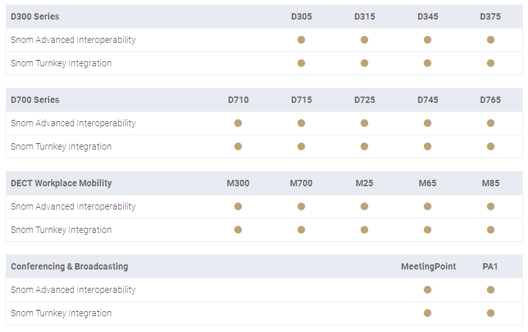This screenshot has height=332, width=528.
Task: Click the M85 Advanced Interoperability dot
Action: click(491, 206)
